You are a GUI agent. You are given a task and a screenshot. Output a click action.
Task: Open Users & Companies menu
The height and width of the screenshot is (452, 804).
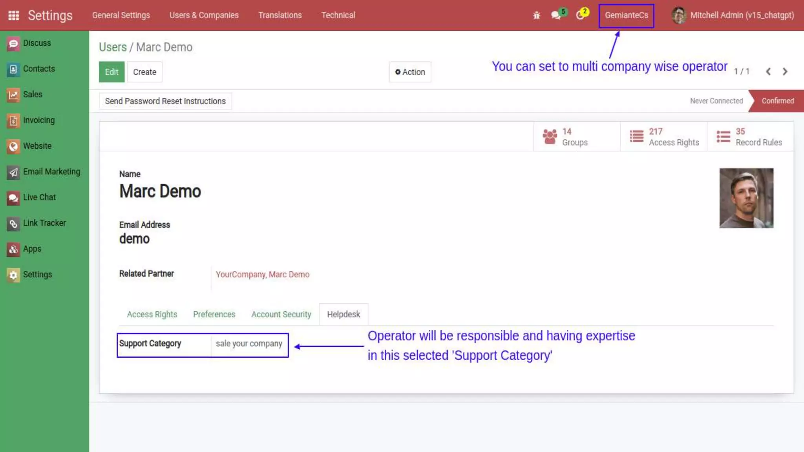pyautogui.click(x=204, y=15)
